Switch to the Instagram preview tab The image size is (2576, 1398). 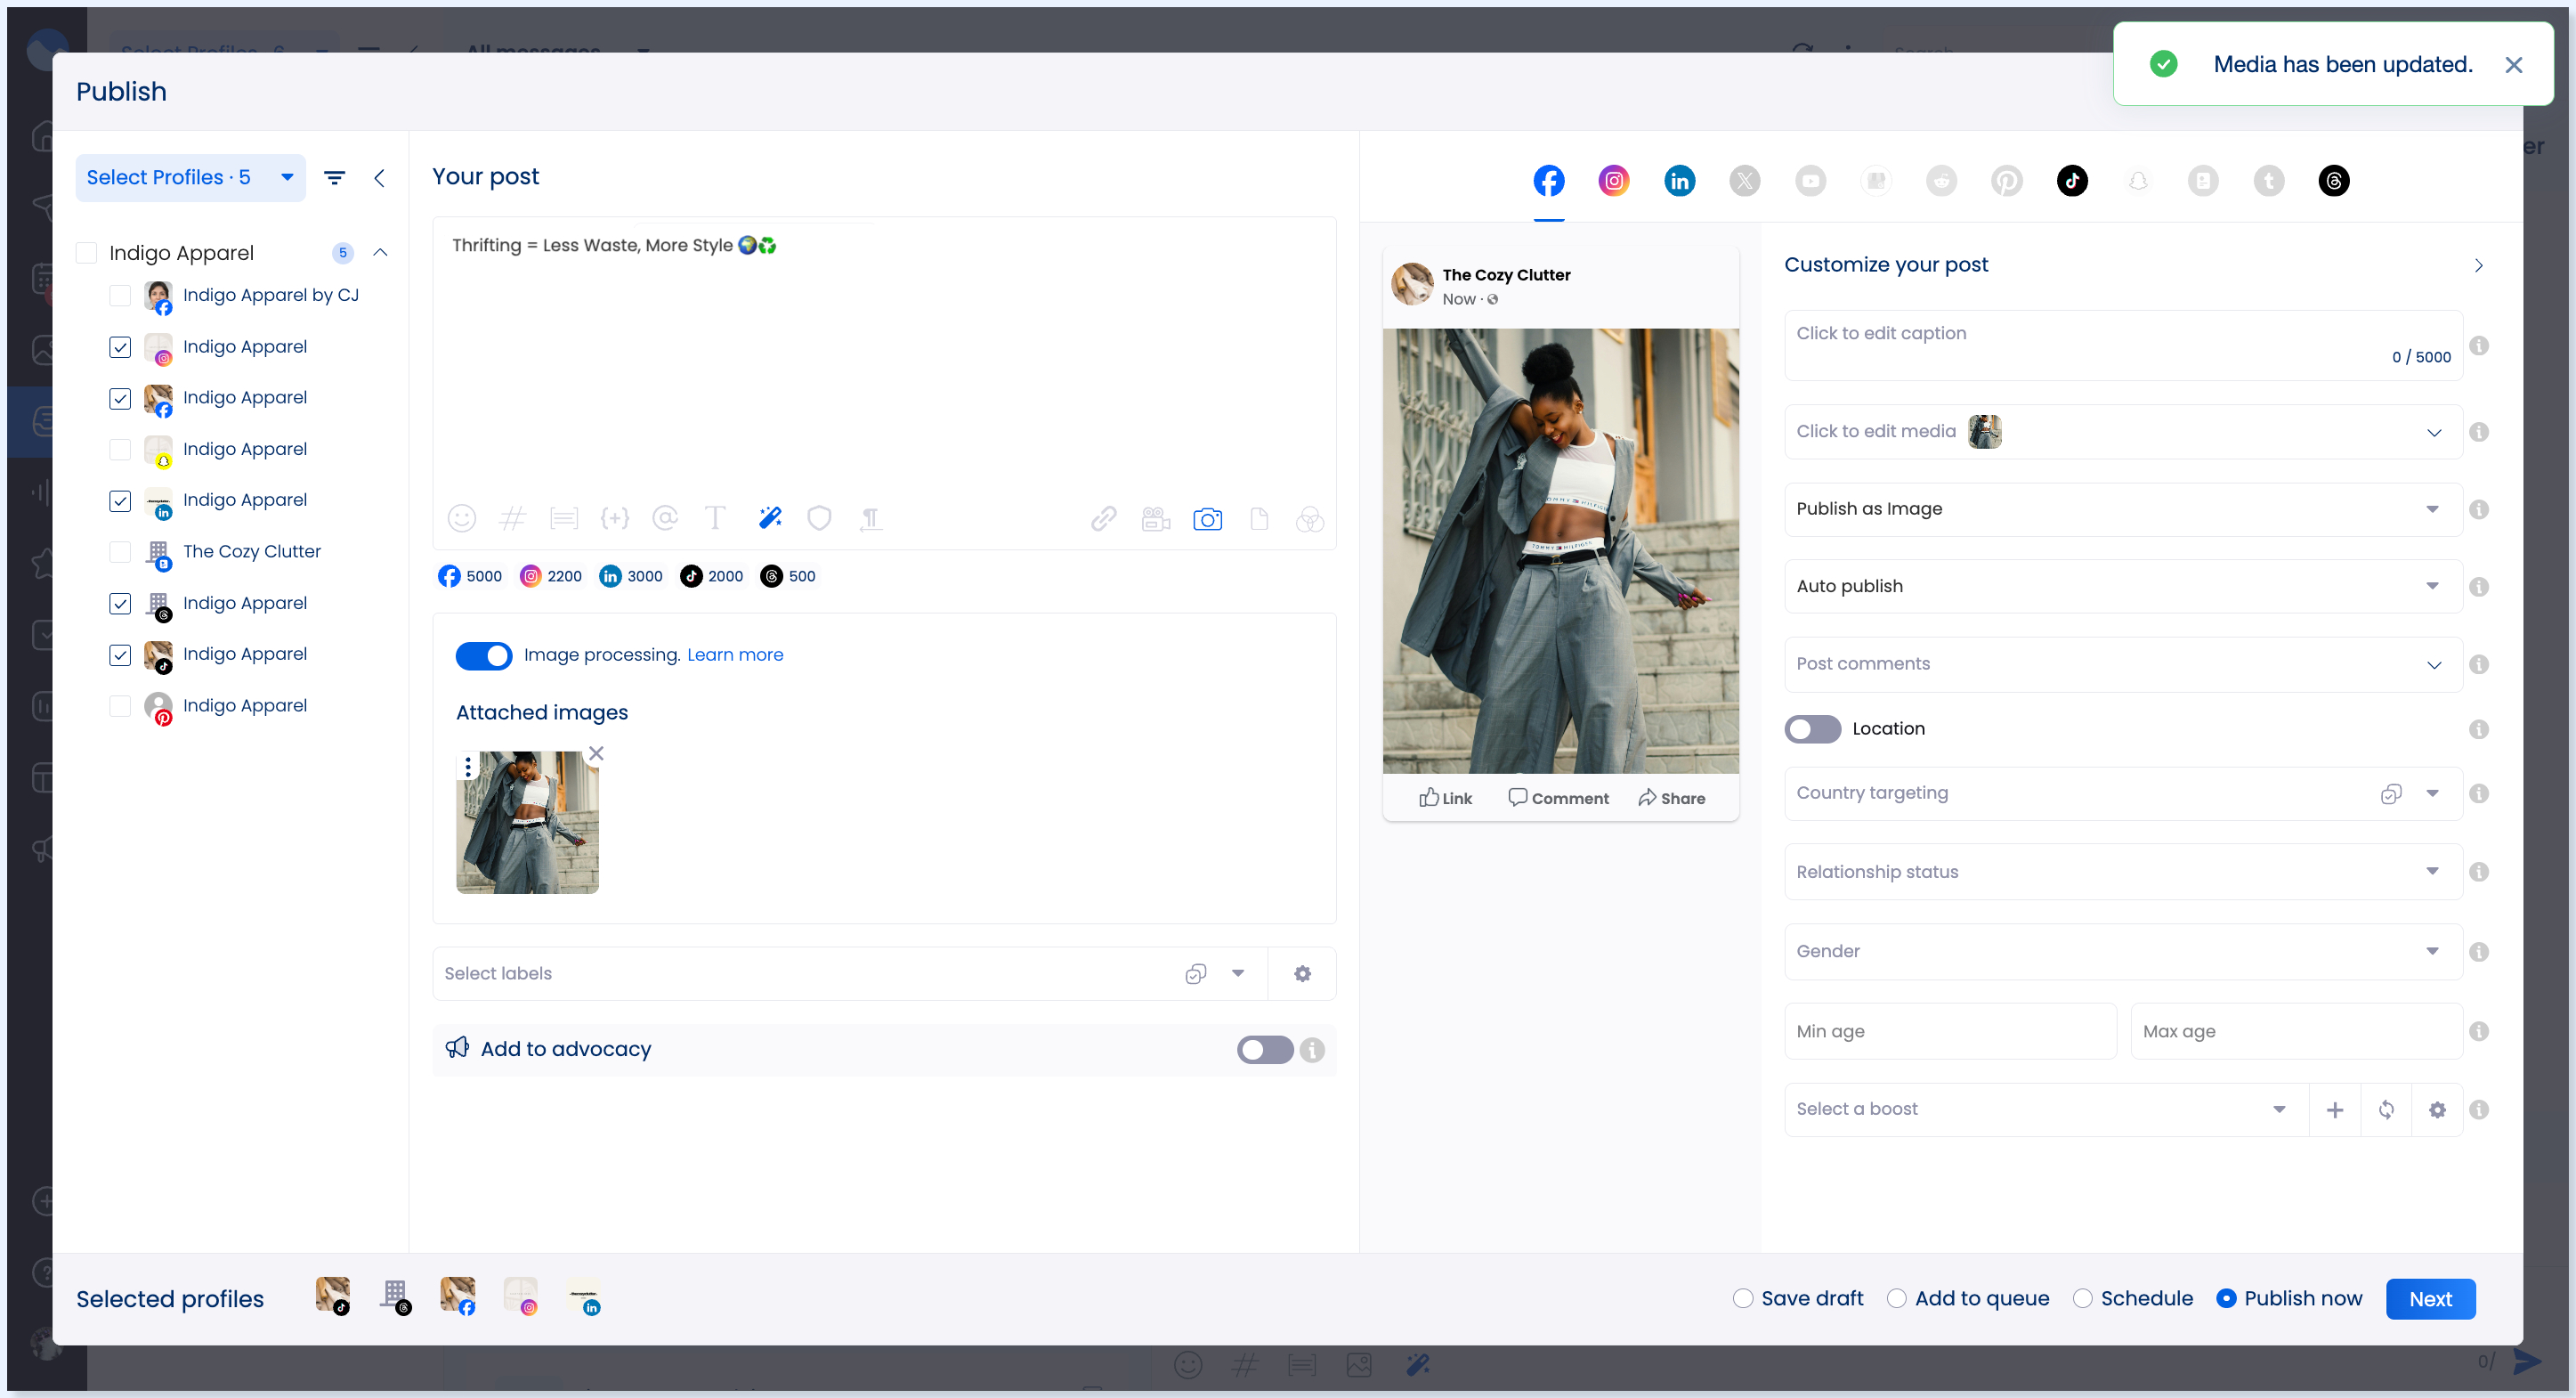pos(1614,181)
